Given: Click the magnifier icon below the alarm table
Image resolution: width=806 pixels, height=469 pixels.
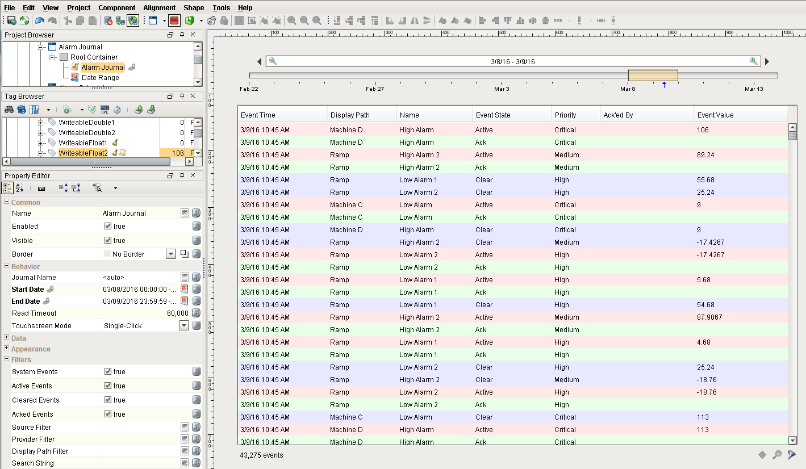Looking at the screenshot, I should (x=777, y=455).
